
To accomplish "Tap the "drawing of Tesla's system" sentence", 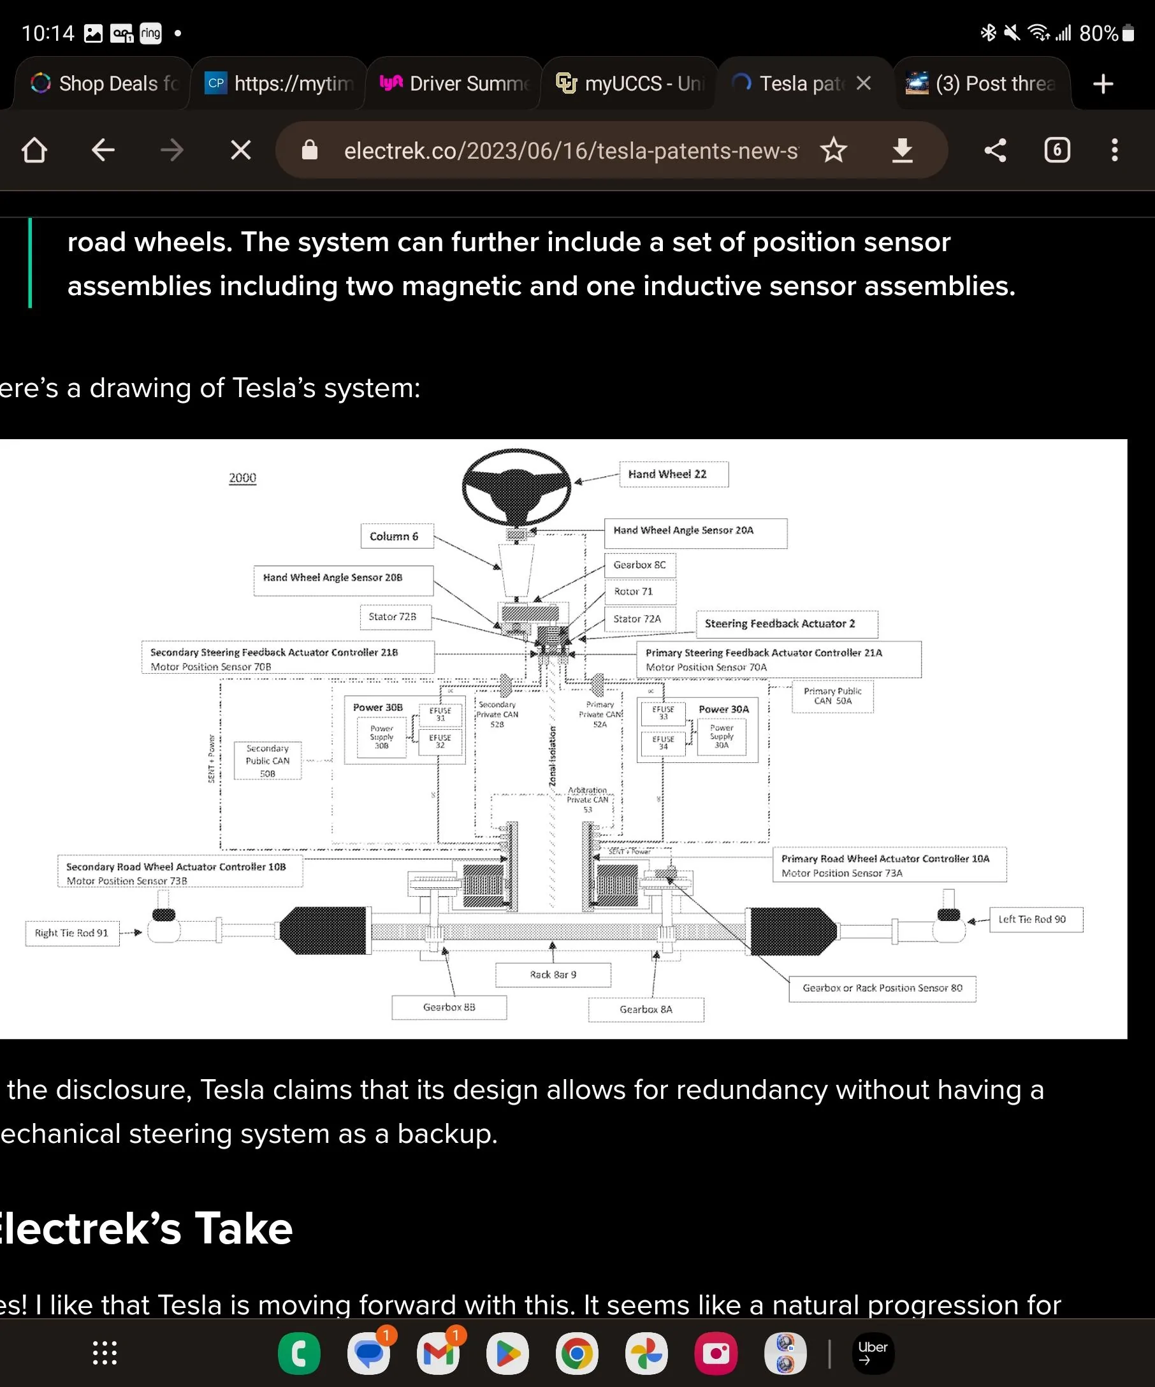I will (x=210, y=388).
